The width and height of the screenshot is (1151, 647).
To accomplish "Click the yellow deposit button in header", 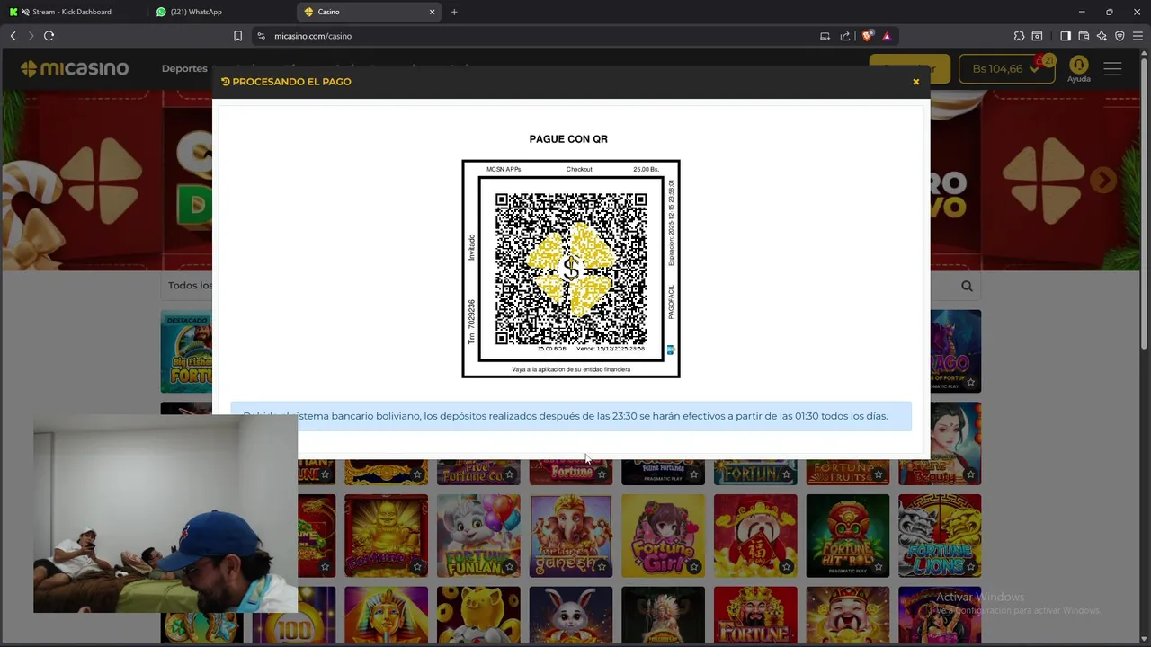I will tap(909, 69).
